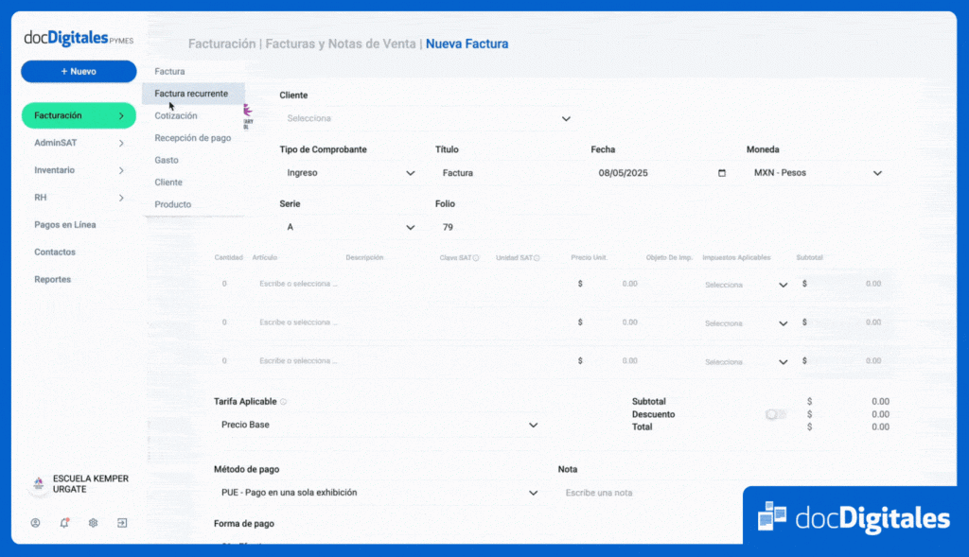Click the logout icon in sidebar footer
The image size is (969, 557).
point(122,523)
